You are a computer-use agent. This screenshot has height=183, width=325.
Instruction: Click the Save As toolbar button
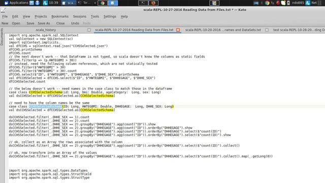click(44, 23)
